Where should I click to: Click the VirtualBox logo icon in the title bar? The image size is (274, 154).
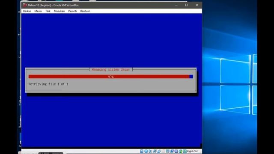point(25,5)
